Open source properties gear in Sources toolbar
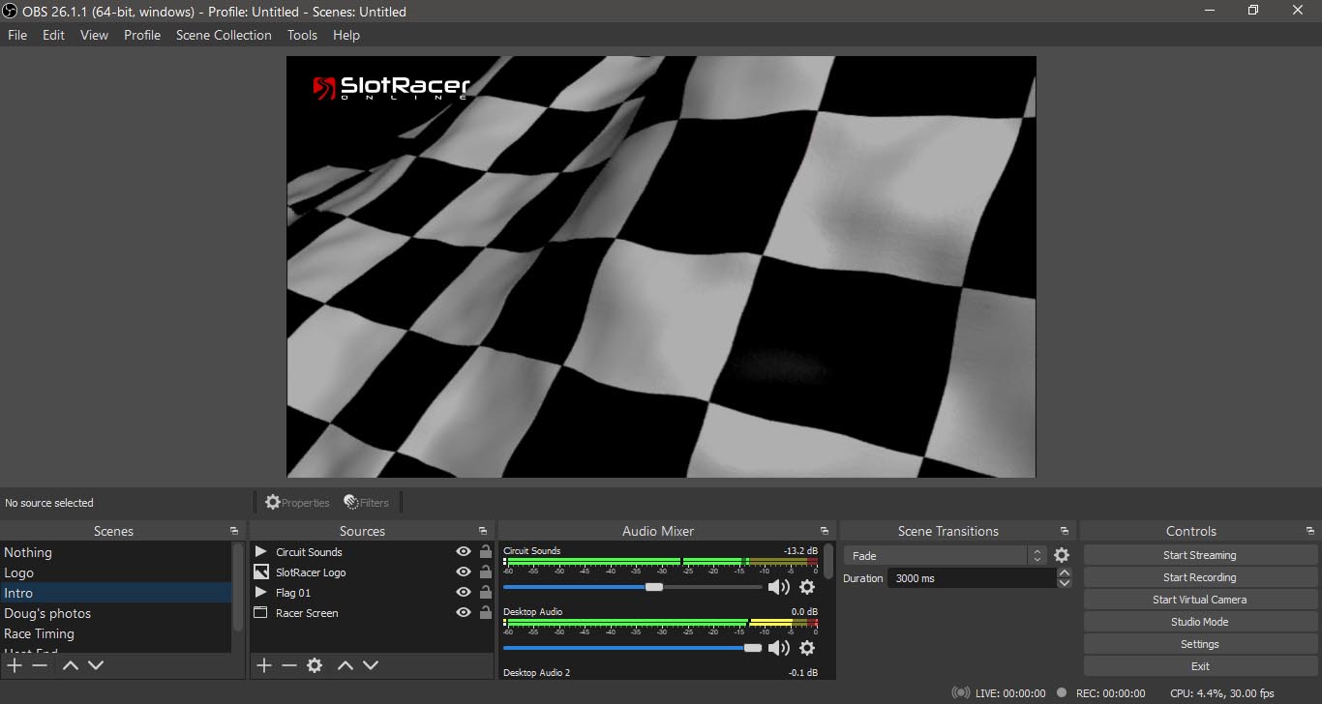 [315, 665]
